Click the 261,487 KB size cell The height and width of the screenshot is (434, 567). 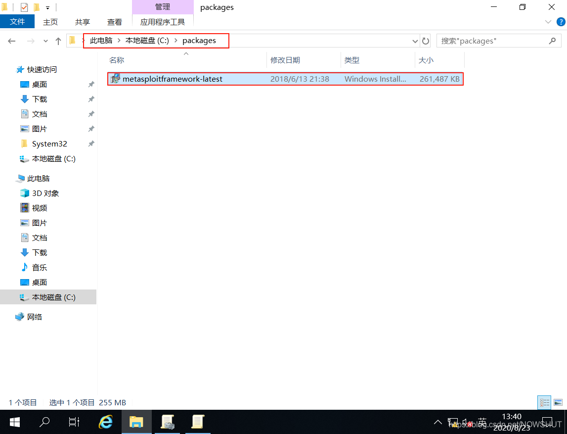click(x=439, y=79)
